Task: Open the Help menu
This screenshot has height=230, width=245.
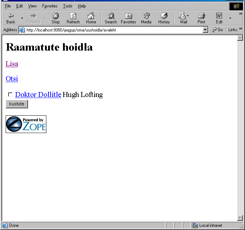Action: pyautogui.click(x=82, y=6)
